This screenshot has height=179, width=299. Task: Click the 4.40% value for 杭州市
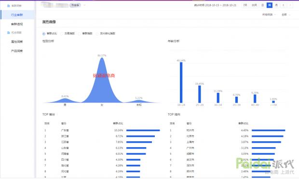click(x=245, y=131)
